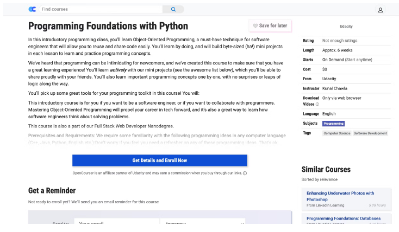The image size is (399, 232).
Task: Open the Programming subject tag
Action: pyautogui.click(x=333, y=124)
